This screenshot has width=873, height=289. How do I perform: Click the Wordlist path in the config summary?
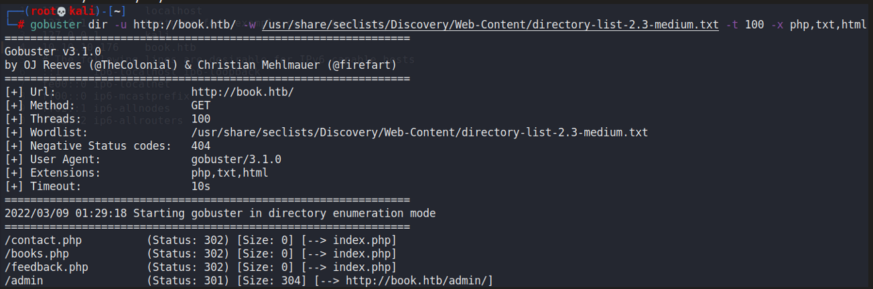[x=419, y=132]
